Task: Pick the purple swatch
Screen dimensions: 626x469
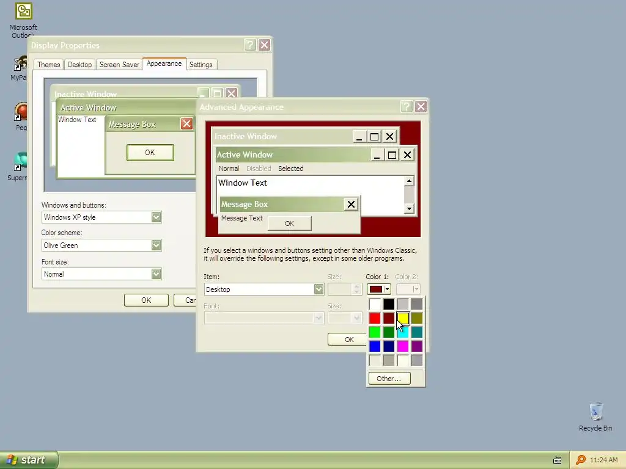Action: (x=417, y=346)
